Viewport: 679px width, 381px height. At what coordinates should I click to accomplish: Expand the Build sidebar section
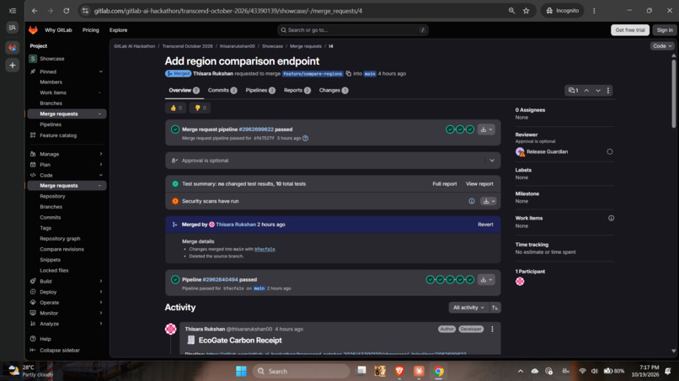(x=101, y=281)
